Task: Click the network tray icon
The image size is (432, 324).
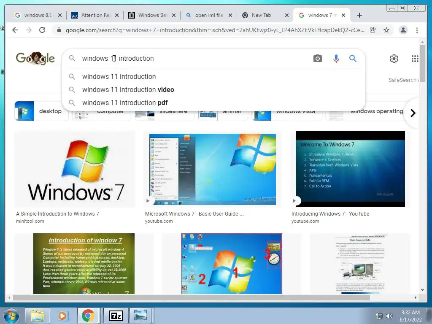Action: pyautogui.click(x=379, y=316)
